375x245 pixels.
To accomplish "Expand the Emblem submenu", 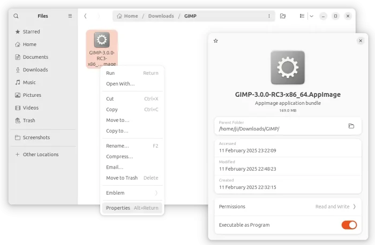I will (x=132, y=193).
